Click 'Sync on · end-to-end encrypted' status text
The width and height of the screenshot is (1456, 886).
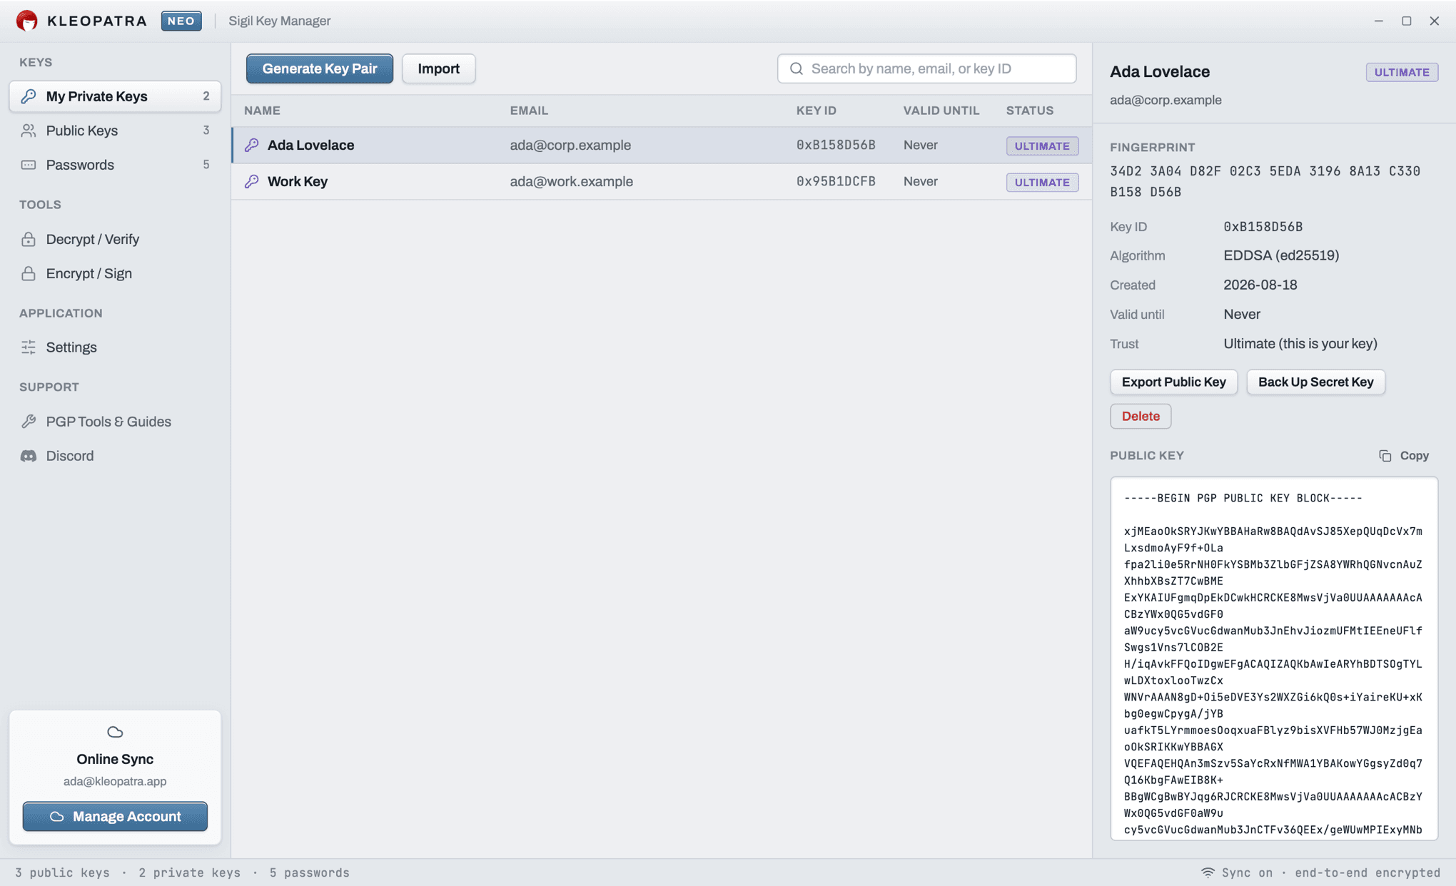coord(1331,872)
